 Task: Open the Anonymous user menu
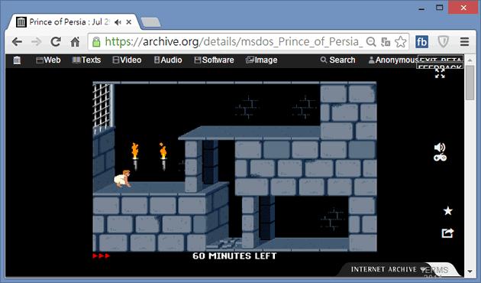pyautogui.click(x=392, y=60)
